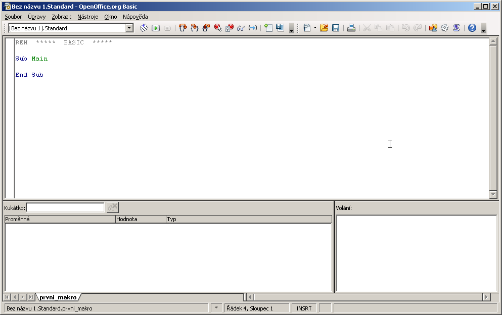
Task: Jump to first module tab button
Action: pos(7,297)
